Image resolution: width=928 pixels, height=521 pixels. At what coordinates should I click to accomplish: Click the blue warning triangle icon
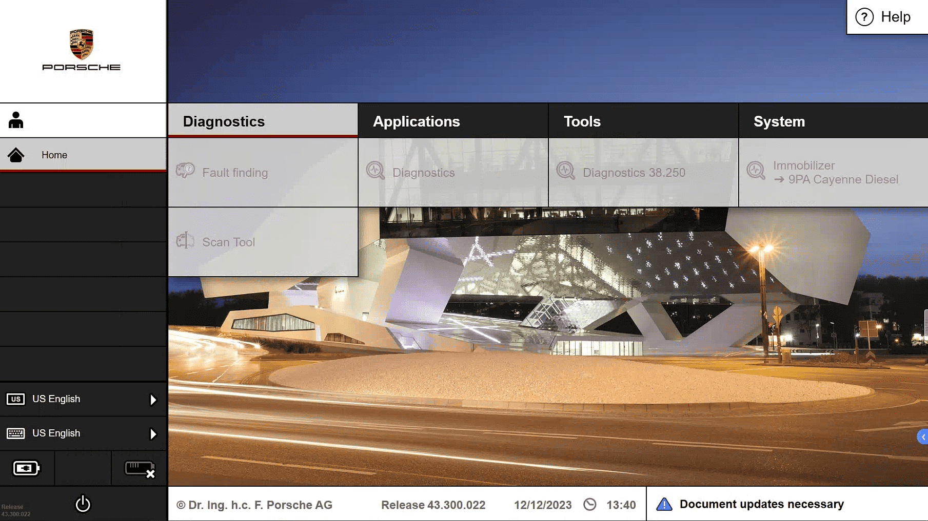pos(664,504)
